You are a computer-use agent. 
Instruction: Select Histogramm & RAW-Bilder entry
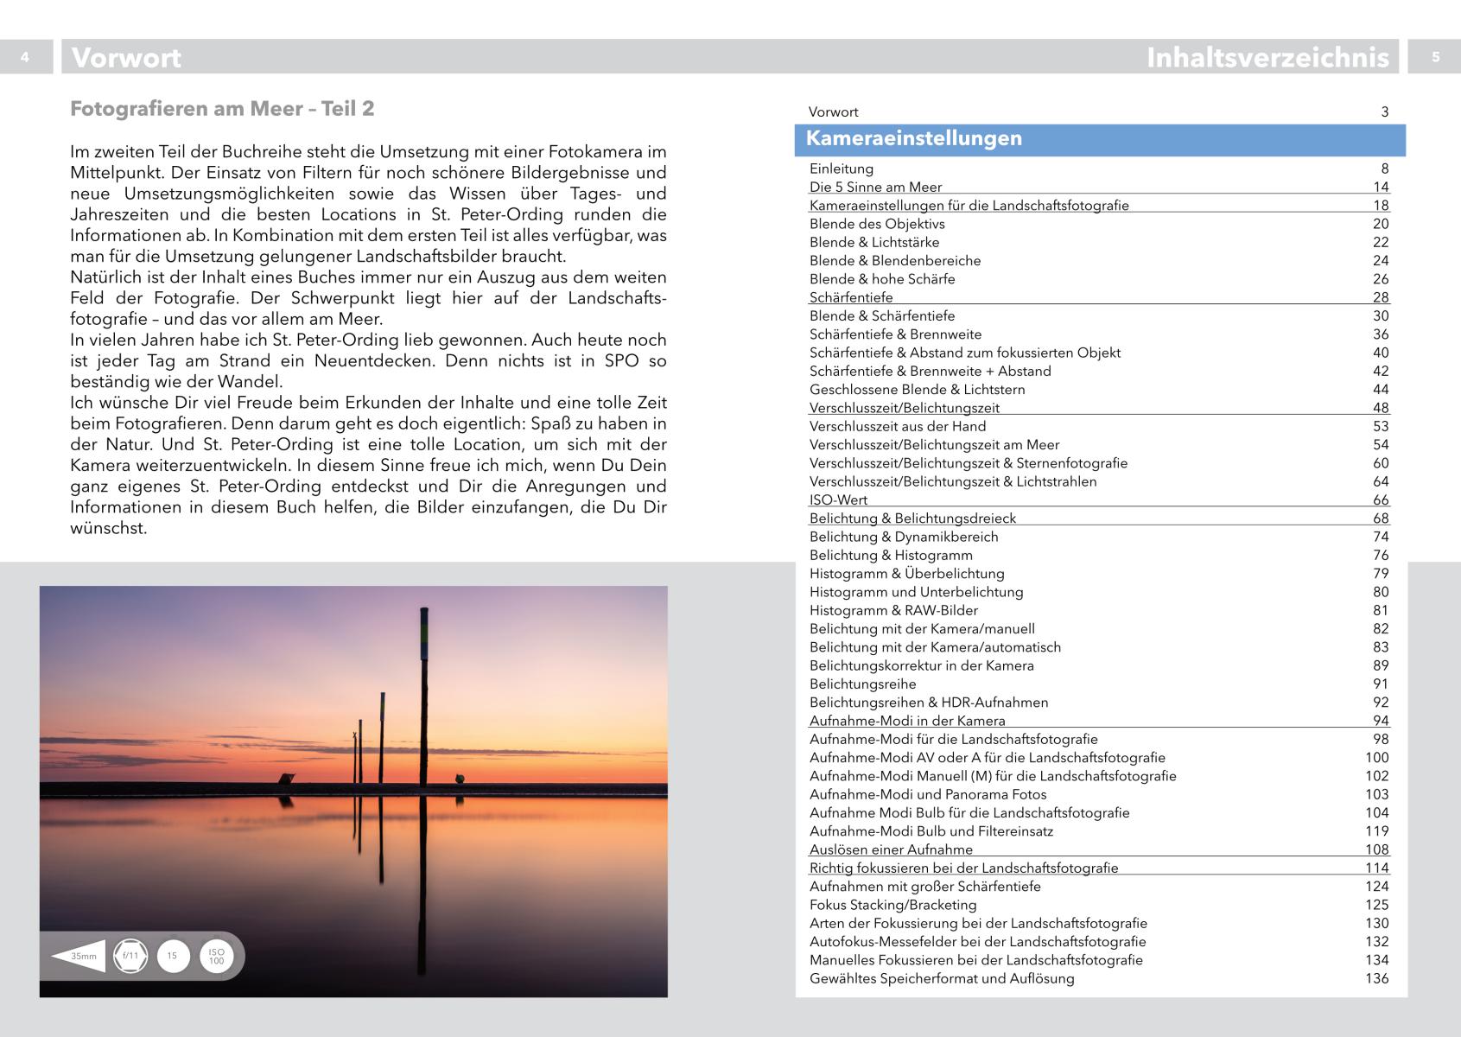click(893, 610)
